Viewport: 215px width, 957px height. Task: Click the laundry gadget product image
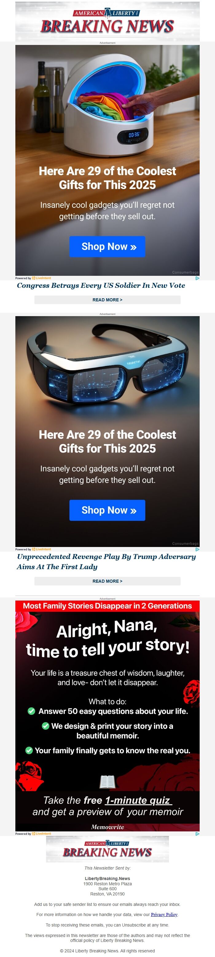(107, 106)
